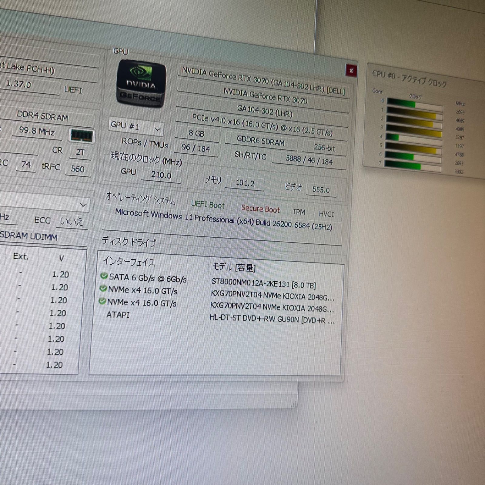Click the tRC value 74

tap(26, 165)
